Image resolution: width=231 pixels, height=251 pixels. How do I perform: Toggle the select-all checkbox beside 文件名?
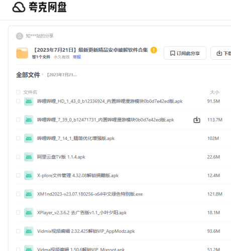(18, 92)
